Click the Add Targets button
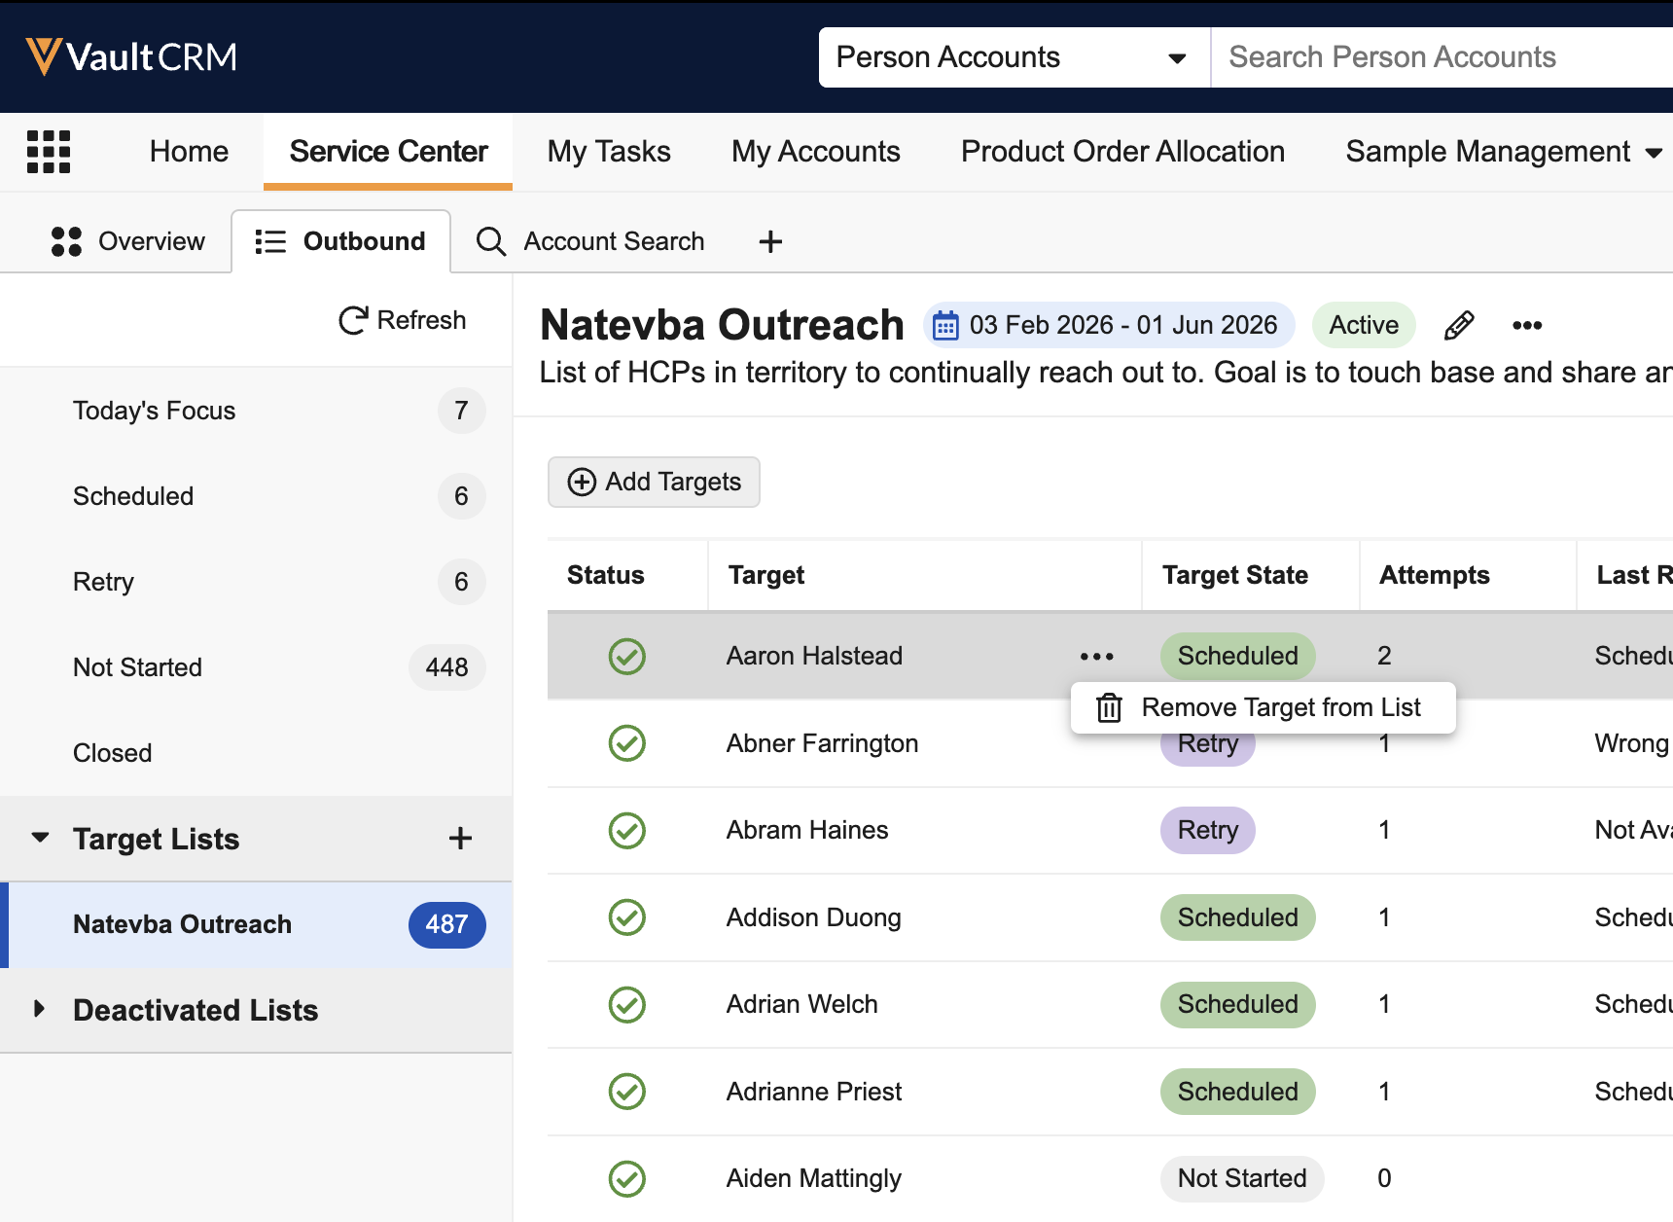1673x1222 pixels. 654,482
